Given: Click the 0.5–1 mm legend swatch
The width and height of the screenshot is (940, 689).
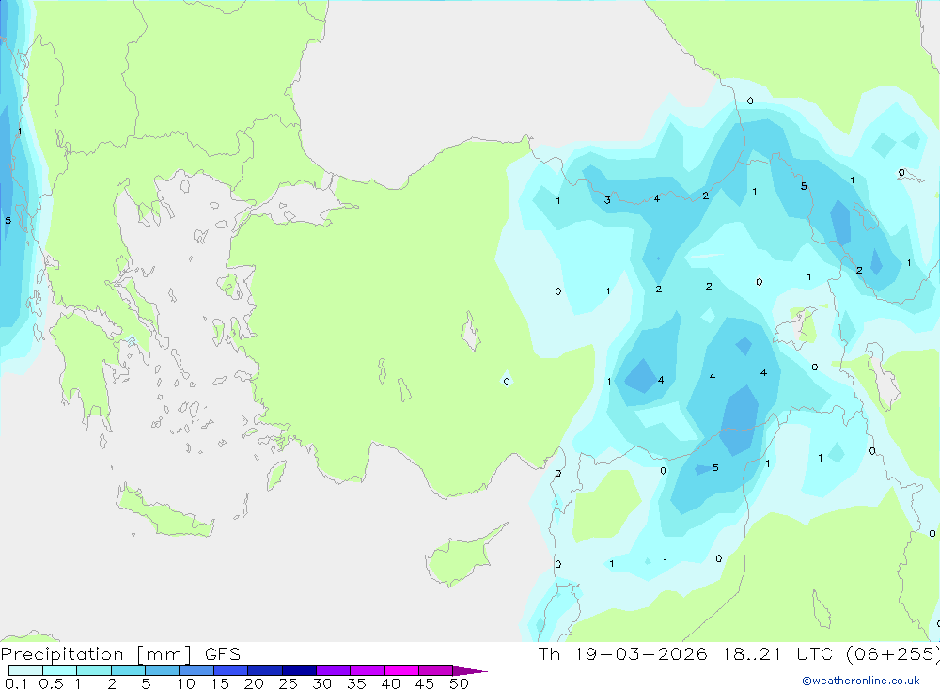Looking at the screenshot, I should [x=60, y=670].
